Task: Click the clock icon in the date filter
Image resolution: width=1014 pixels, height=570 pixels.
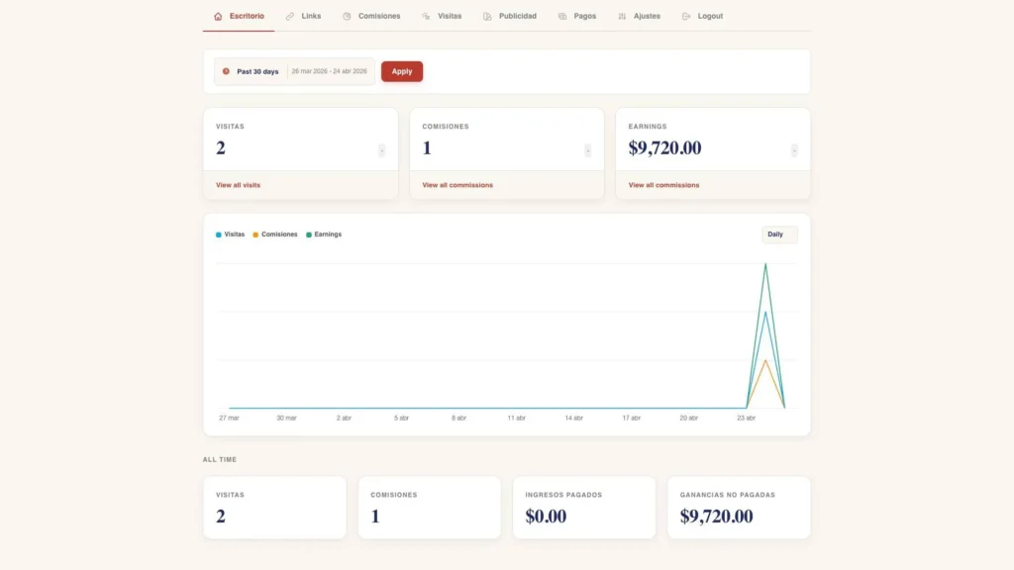Action: click(226, 71)
